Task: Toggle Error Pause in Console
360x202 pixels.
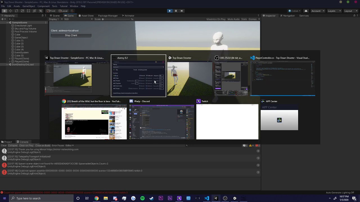Action: [x=58, y=145]
